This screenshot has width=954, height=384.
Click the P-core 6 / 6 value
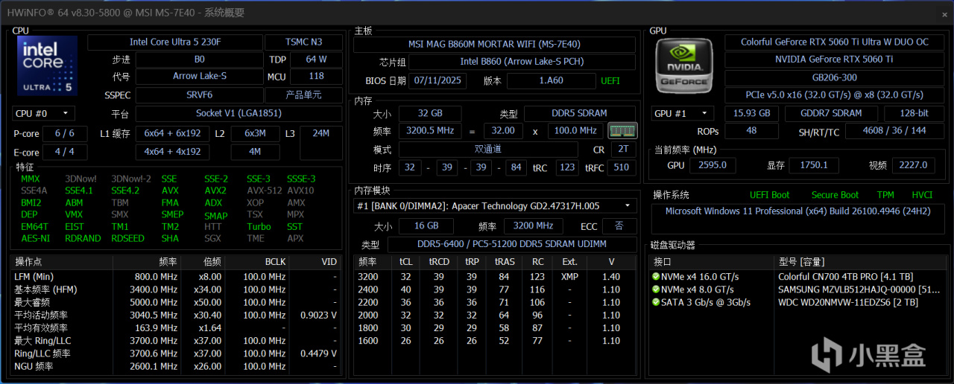pyautogui.click(x=65, y=133)
